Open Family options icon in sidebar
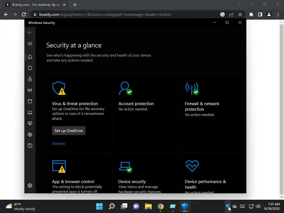The image size is (284, 213). click(30, 135)
